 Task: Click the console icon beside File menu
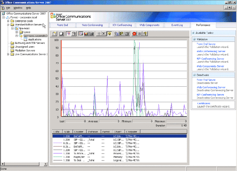pyautogui.click(x=3, y=8)
